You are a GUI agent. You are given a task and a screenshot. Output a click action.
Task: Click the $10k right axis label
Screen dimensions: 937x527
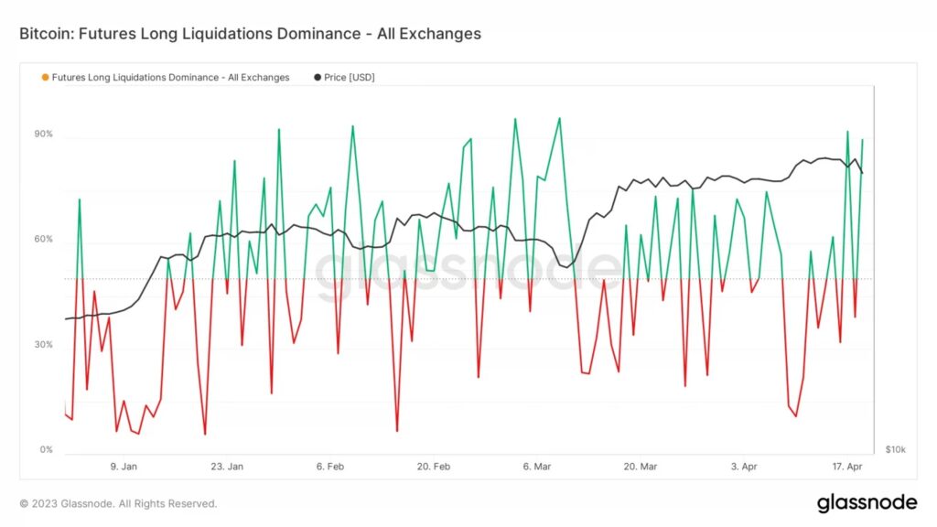tap(895, 449)
